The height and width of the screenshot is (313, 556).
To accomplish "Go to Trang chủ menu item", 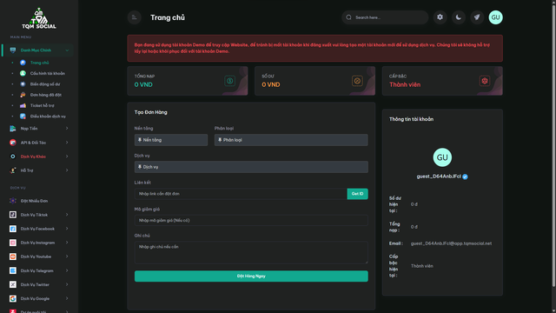I will pyautogui.click(x=39, y=63).
